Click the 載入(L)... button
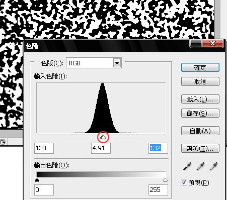The width and height of the screenshot is (227, 200). [x=200, y=99]
